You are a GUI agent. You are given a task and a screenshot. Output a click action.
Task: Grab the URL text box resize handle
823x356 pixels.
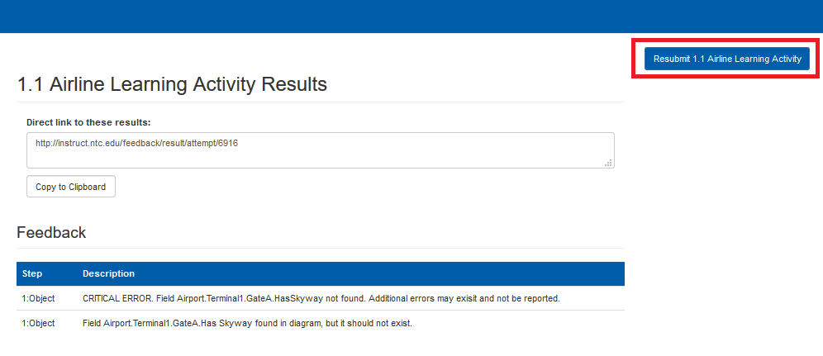[608, 164]
